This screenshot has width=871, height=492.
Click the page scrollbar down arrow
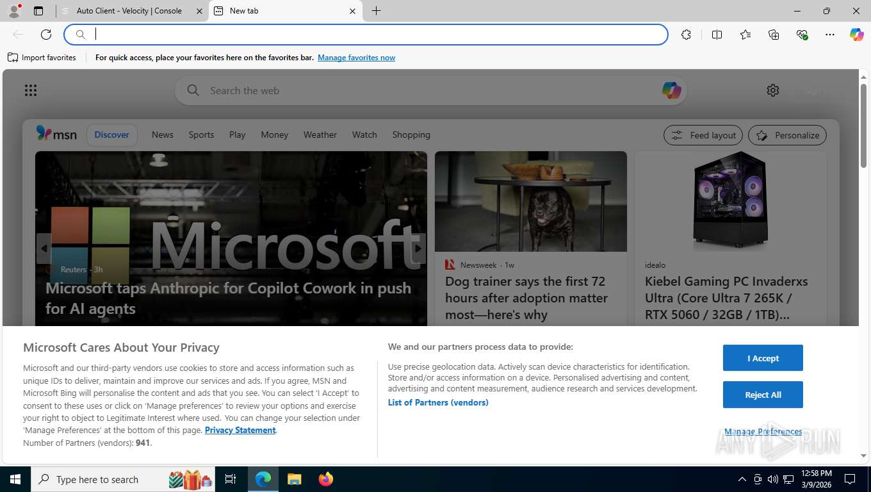(863, 455)
